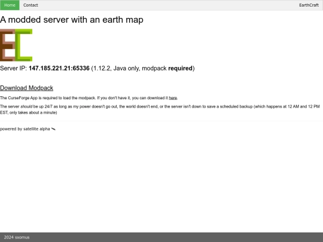Click the '2024 sxomus' footer text
The image size is (323, 242).
click(17, 237)
